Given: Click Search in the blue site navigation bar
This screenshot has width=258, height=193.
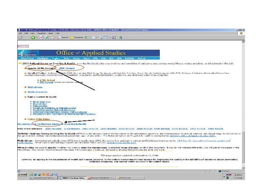Looking at the screenshot, I should pos(142,58).
